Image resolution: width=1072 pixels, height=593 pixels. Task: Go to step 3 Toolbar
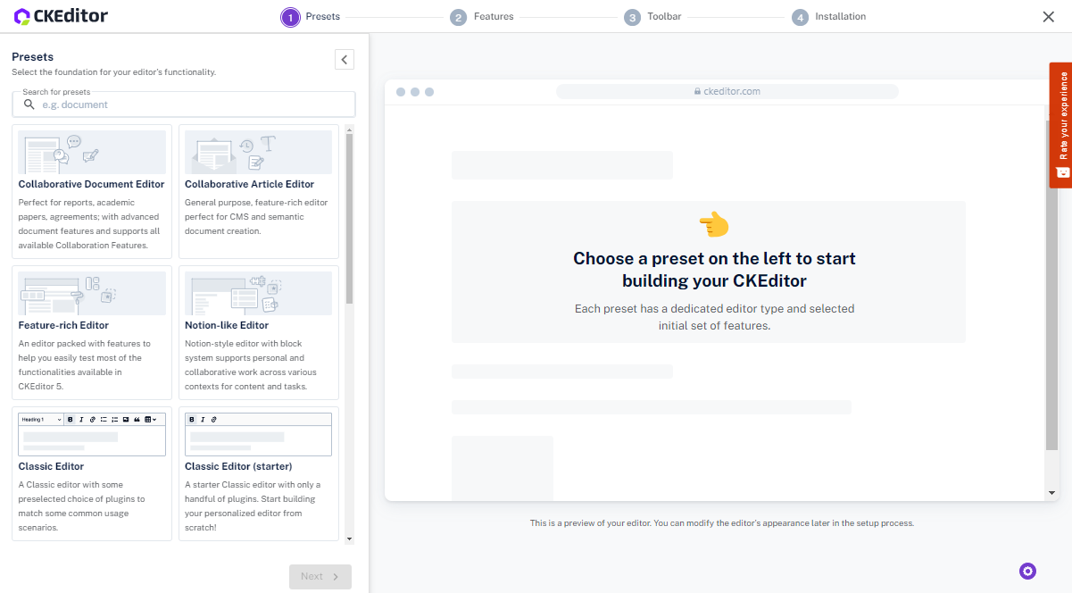click(652, 17)
